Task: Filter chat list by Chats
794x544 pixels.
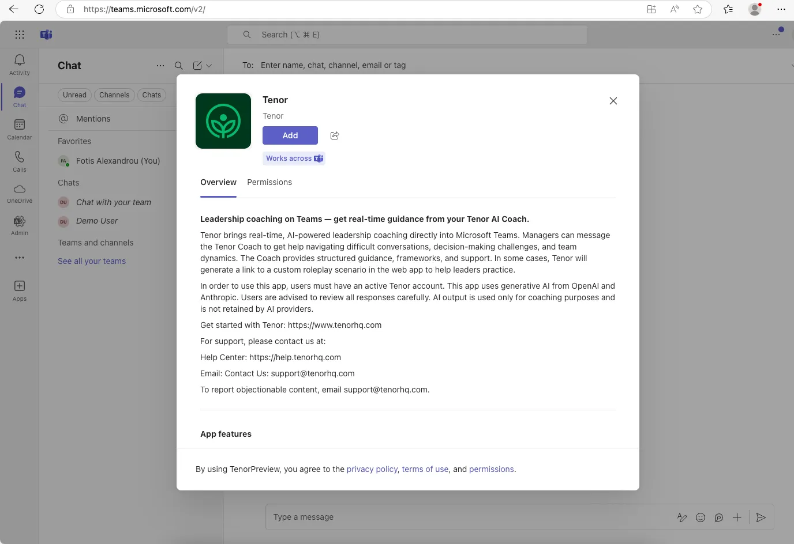Action: coord(152,95)
